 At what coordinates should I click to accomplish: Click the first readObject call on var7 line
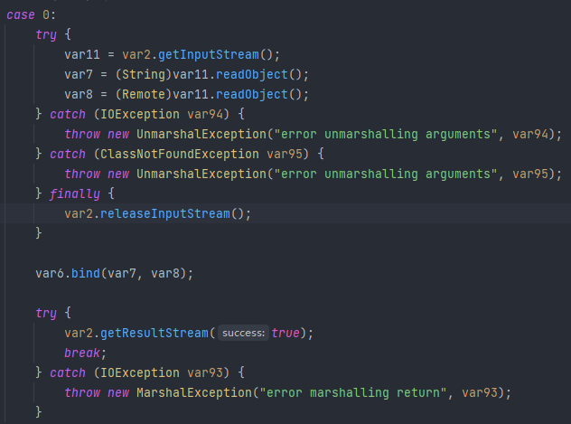252,75
